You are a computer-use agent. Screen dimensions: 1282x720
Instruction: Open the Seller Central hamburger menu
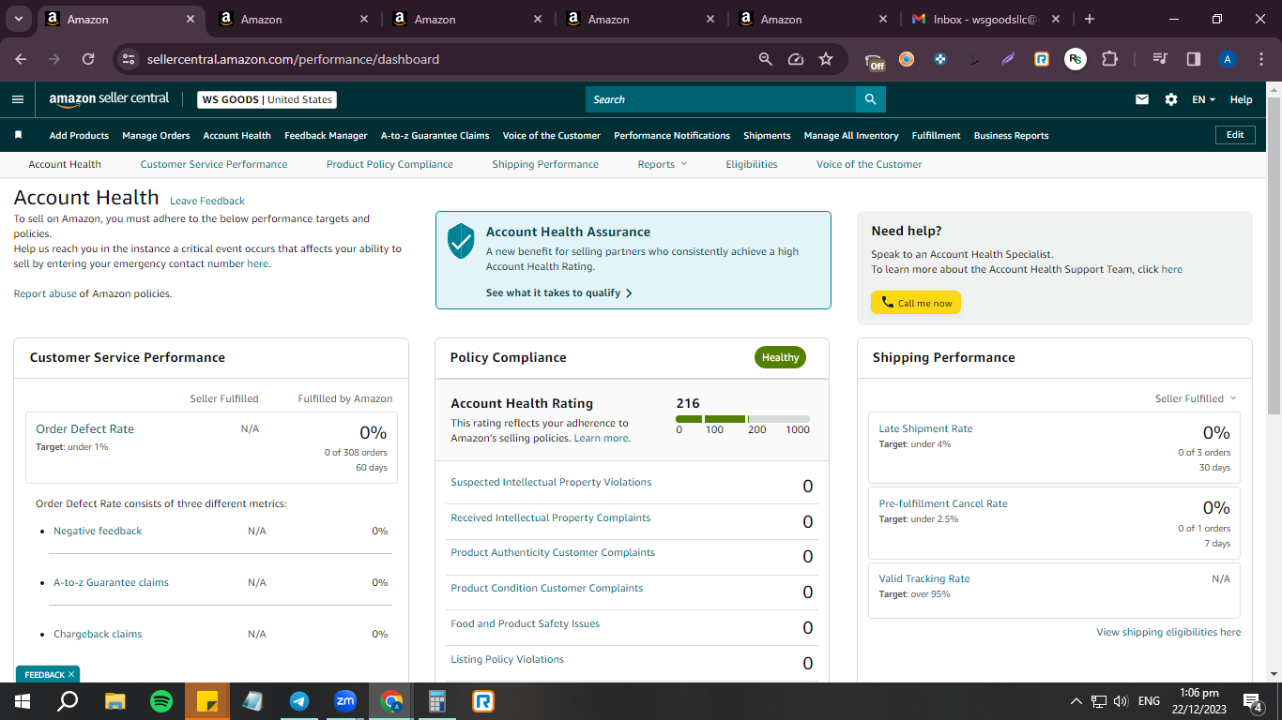18,99
